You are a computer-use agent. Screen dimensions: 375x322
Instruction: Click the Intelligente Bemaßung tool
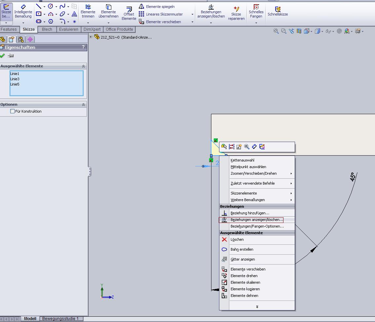[23, 11]
